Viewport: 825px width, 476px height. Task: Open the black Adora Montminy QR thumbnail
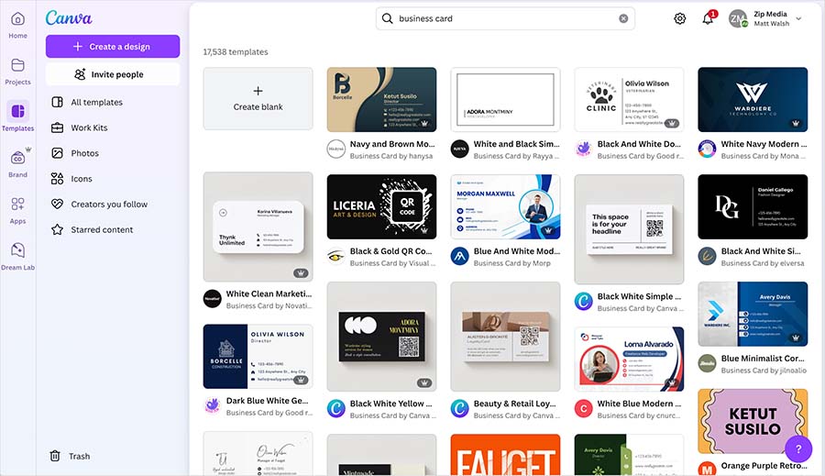click(x=381, y=337)
